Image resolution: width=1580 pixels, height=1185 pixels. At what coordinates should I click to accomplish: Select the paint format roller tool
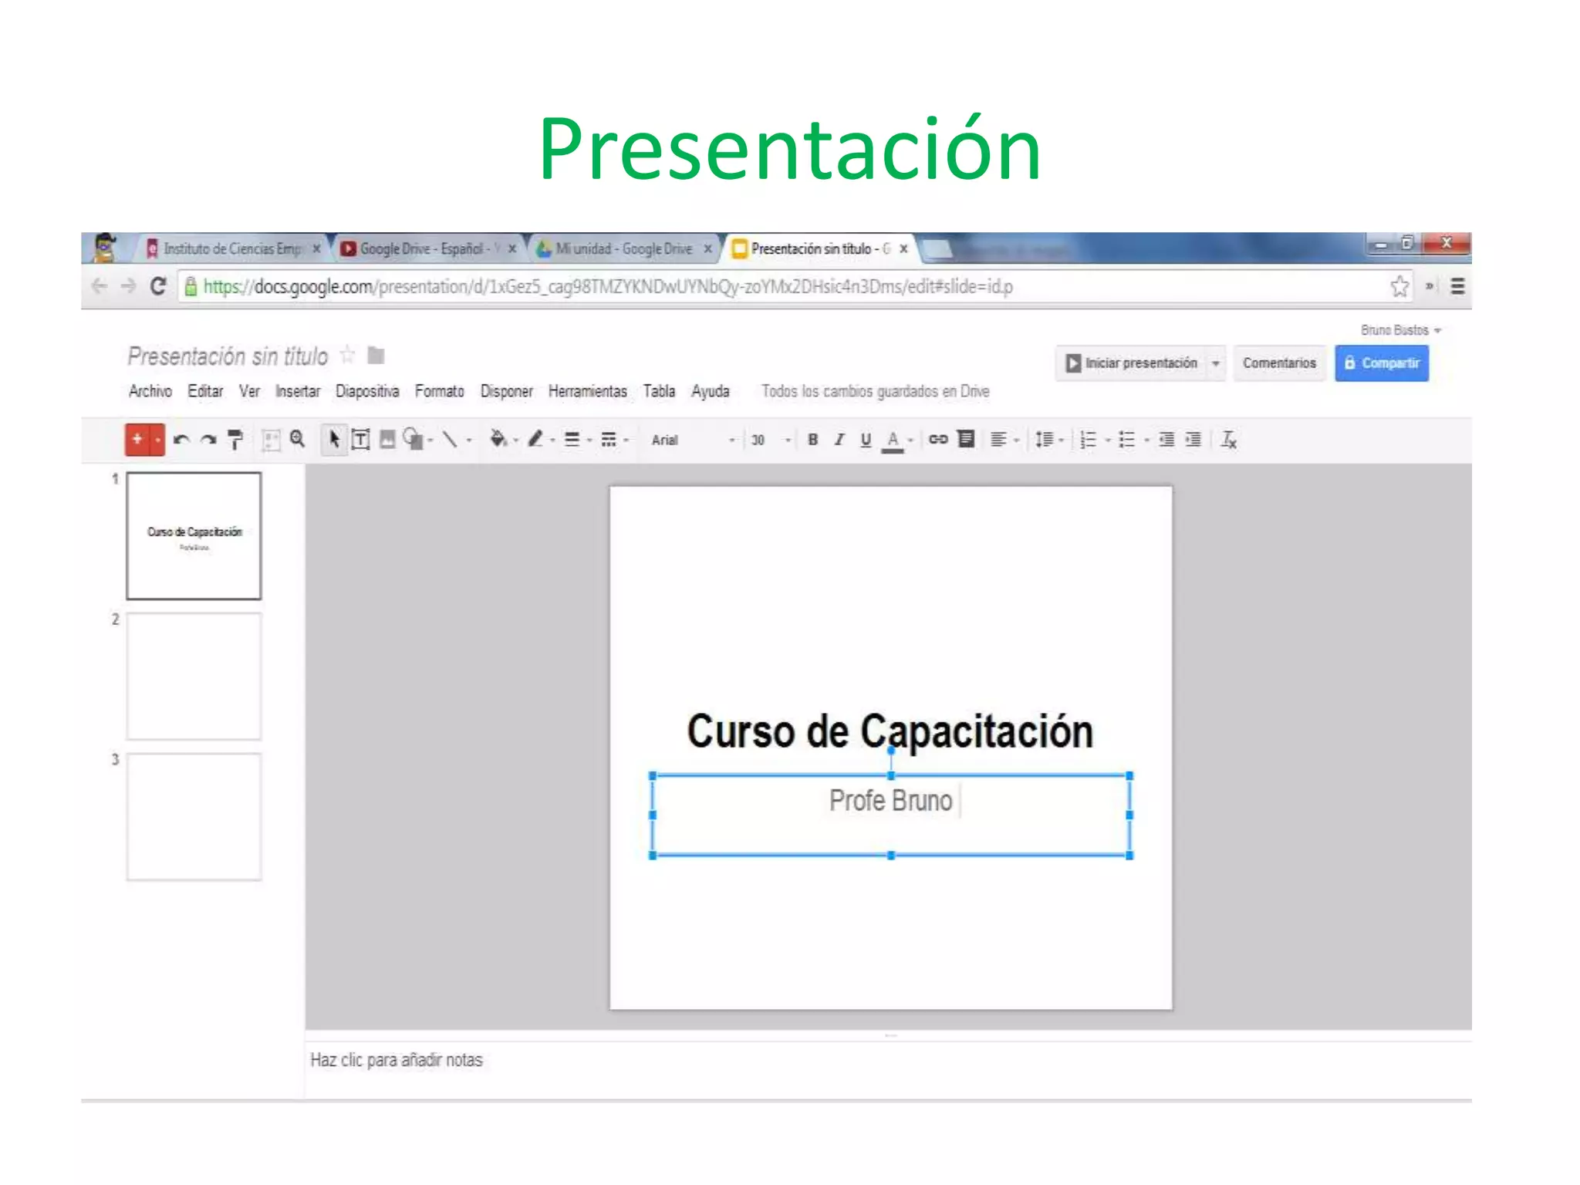point(236,440)
